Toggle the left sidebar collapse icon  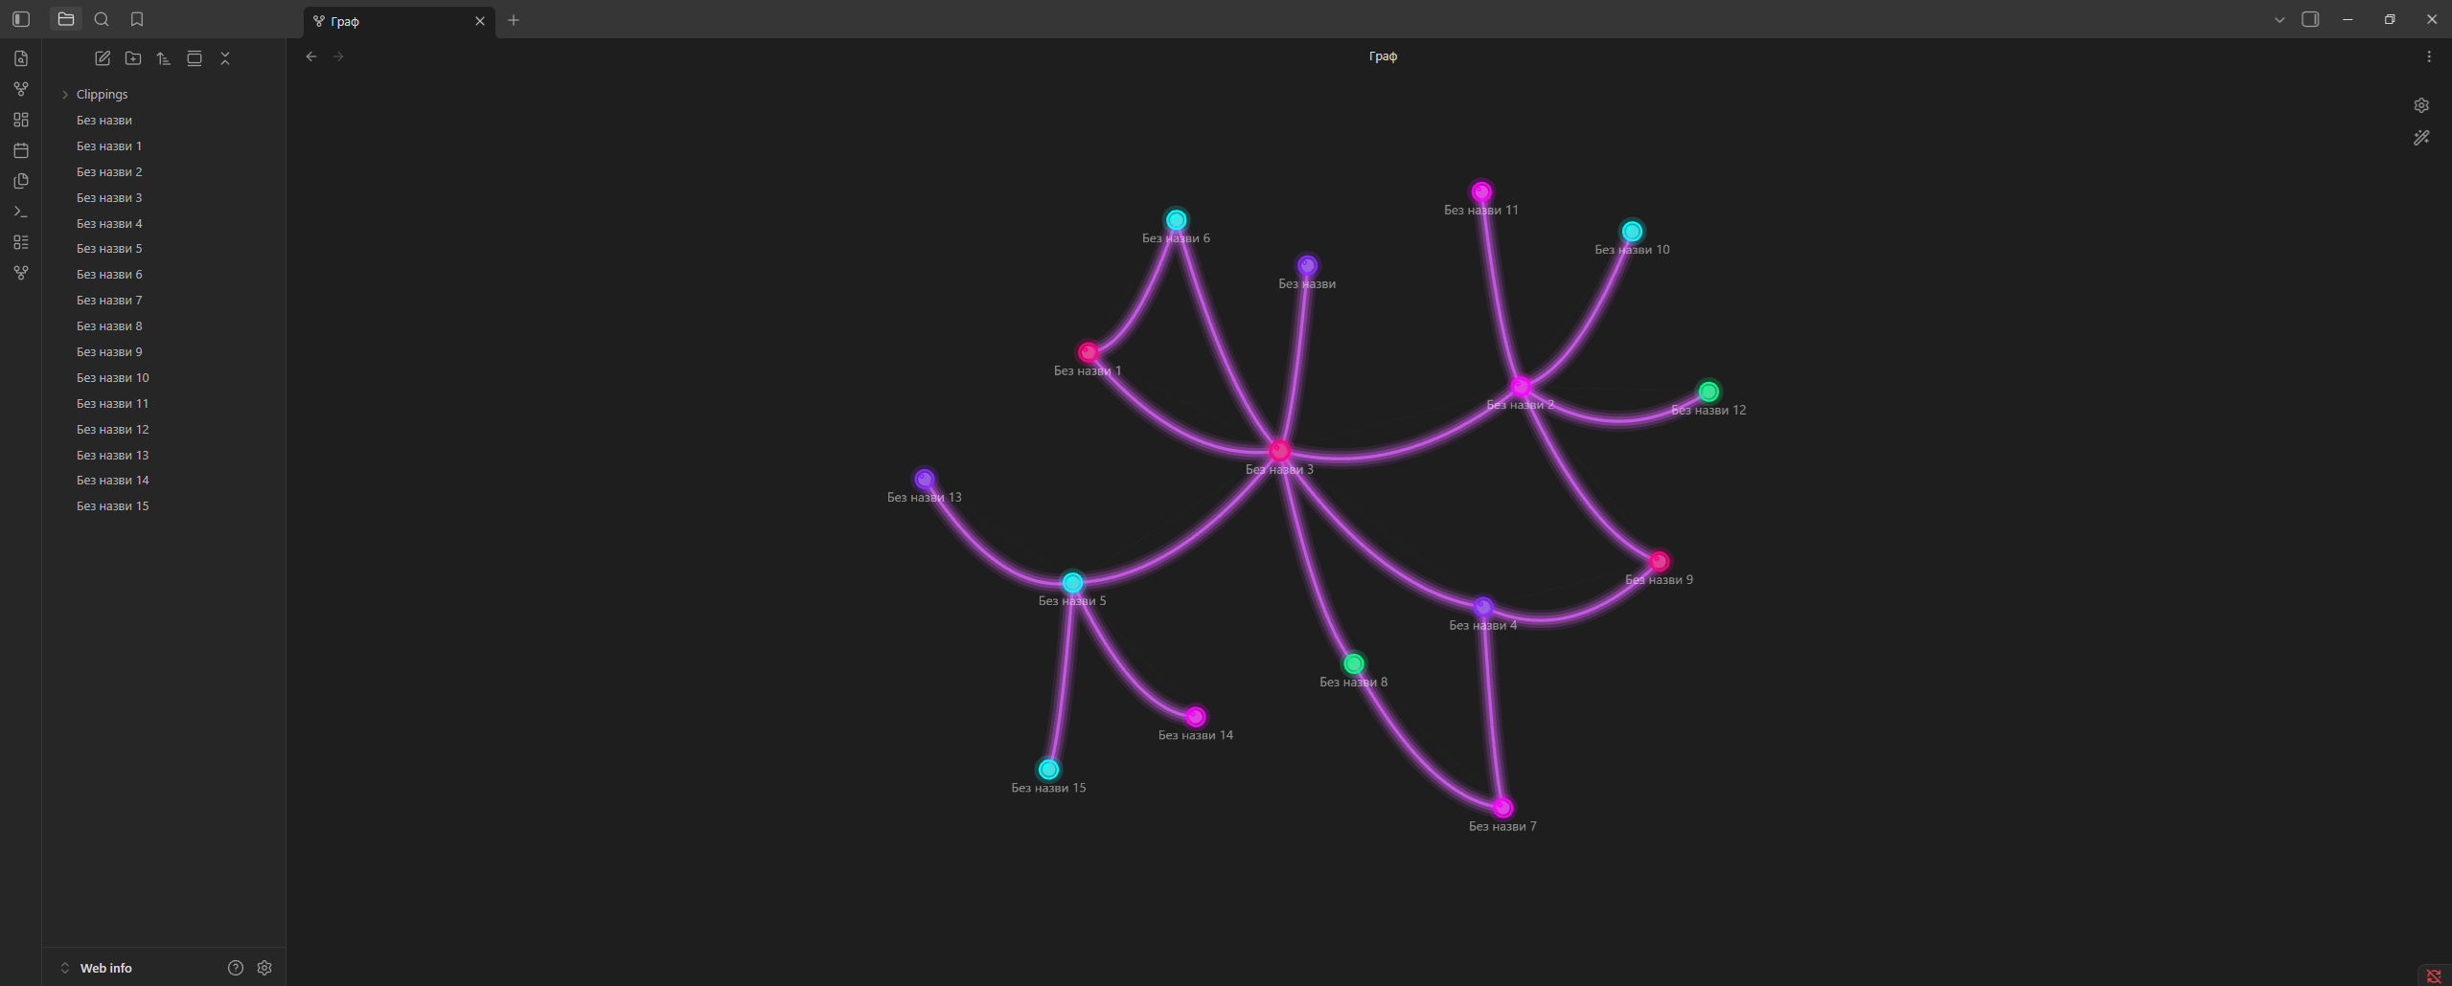tap(21, 19)
